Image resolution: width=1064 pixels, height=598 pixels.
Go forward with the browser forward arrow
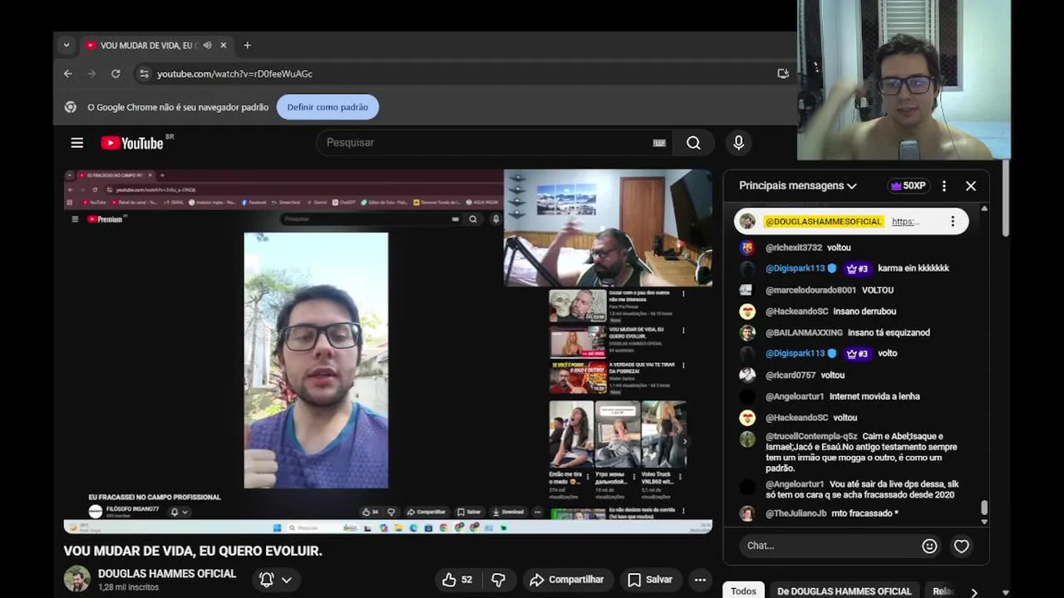click(91, 74)
